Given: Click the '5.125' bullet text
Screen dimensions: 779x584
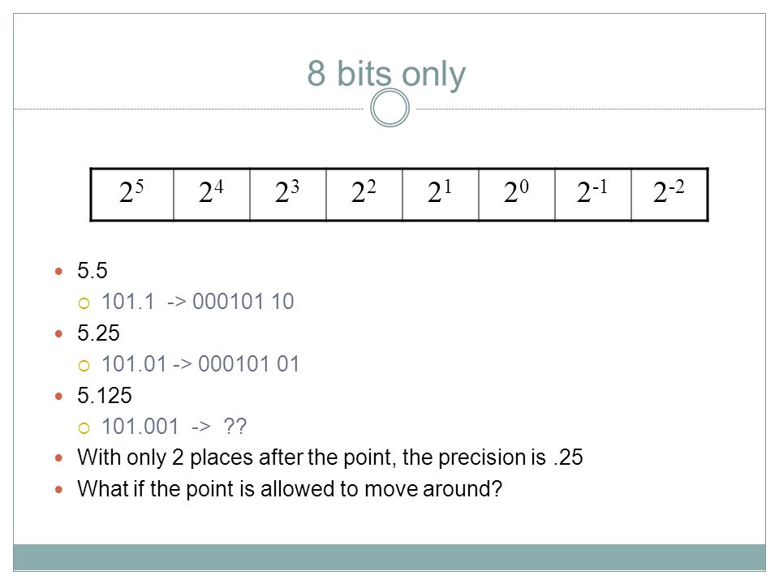Looking at the screenshot, I should 105,396.
